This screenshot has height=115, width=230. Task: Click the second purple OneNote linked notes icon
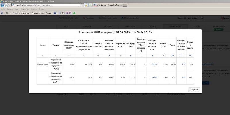point(70,13)
